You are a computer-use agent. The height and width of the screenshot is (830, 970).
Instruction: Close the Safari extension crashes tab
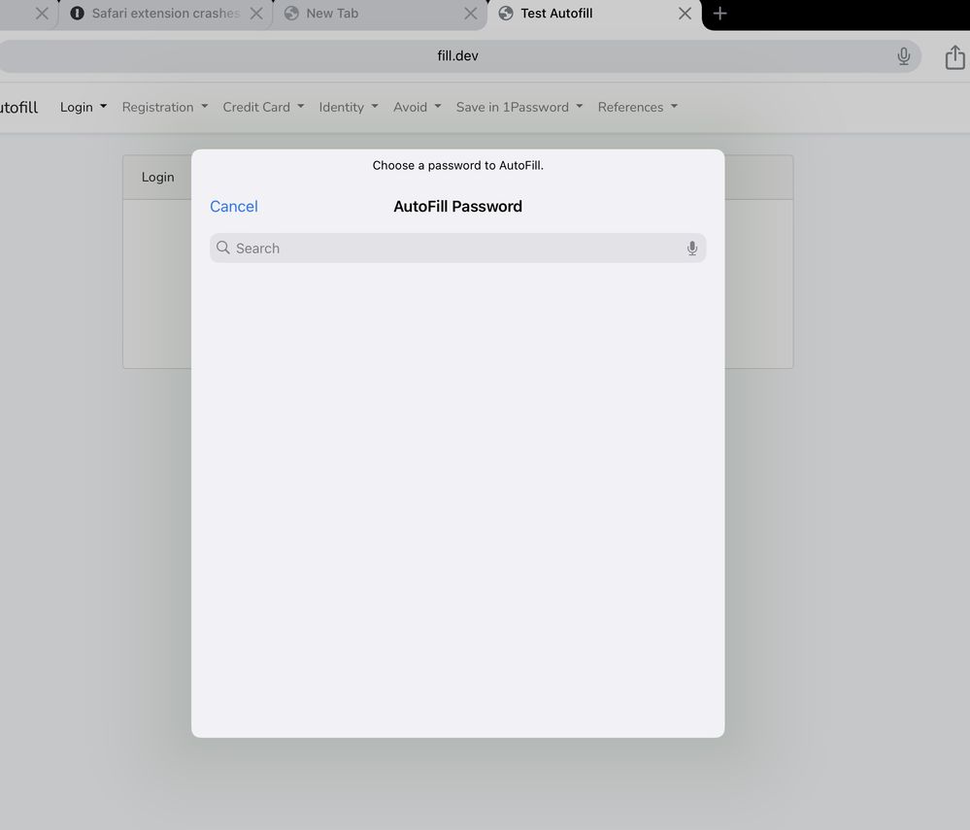pyautogui.click(x=256, y=14)
